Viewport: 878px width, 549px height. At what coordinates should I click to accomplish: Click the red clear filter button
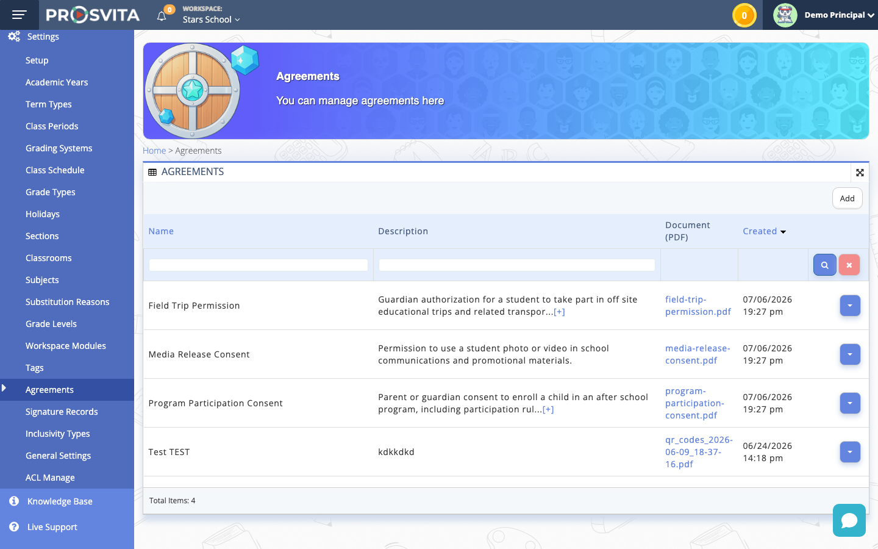(x=849, y=265)
